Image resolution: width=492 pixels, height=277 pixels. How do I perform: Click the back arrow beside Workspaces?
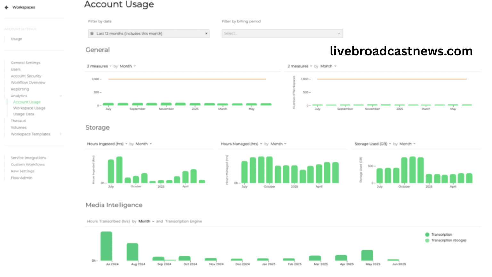6,7
